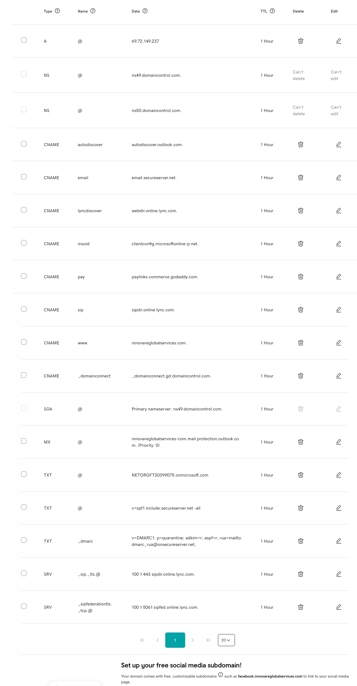Jump to the last page of records
This screenshot has width=357, height=686.
pos(208,640)
